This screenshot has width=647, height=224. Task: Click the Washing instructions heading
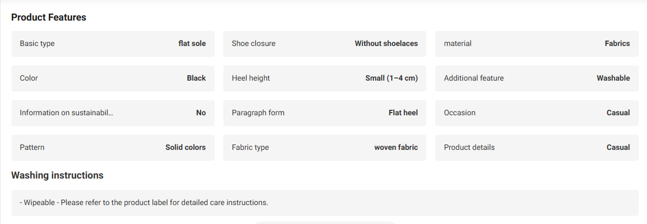pyautogui.click(x=57, y=175)
